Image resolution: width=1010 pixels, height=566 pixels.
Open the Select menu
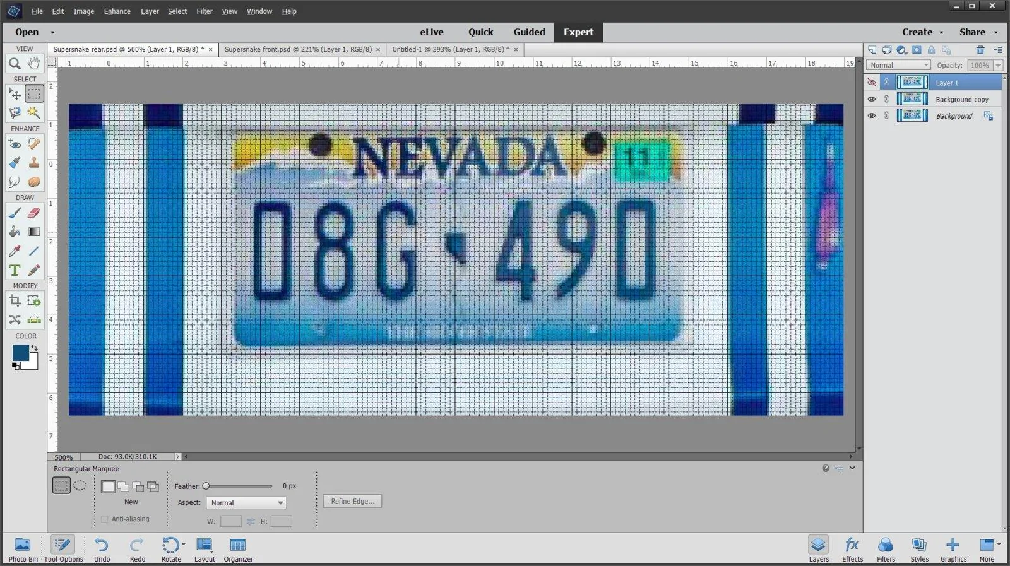(x=177, y=11)
